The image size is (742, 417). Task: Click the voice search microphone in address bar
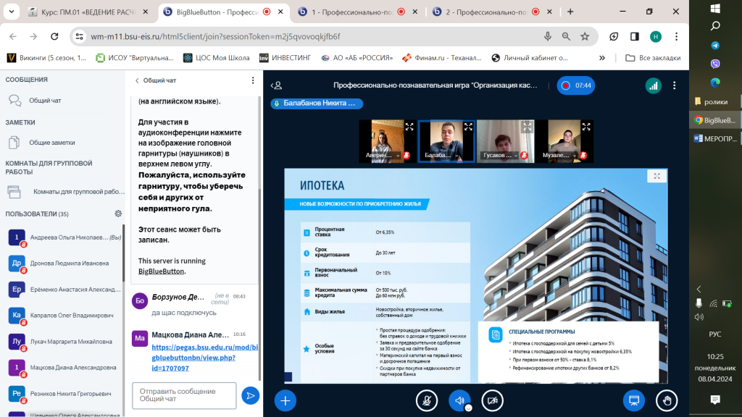pyautogui.click(x=548, y=36)
